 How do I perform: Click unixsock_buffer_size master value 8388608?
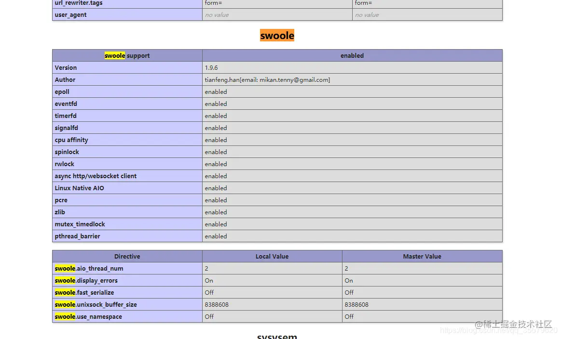click(356, 305)
